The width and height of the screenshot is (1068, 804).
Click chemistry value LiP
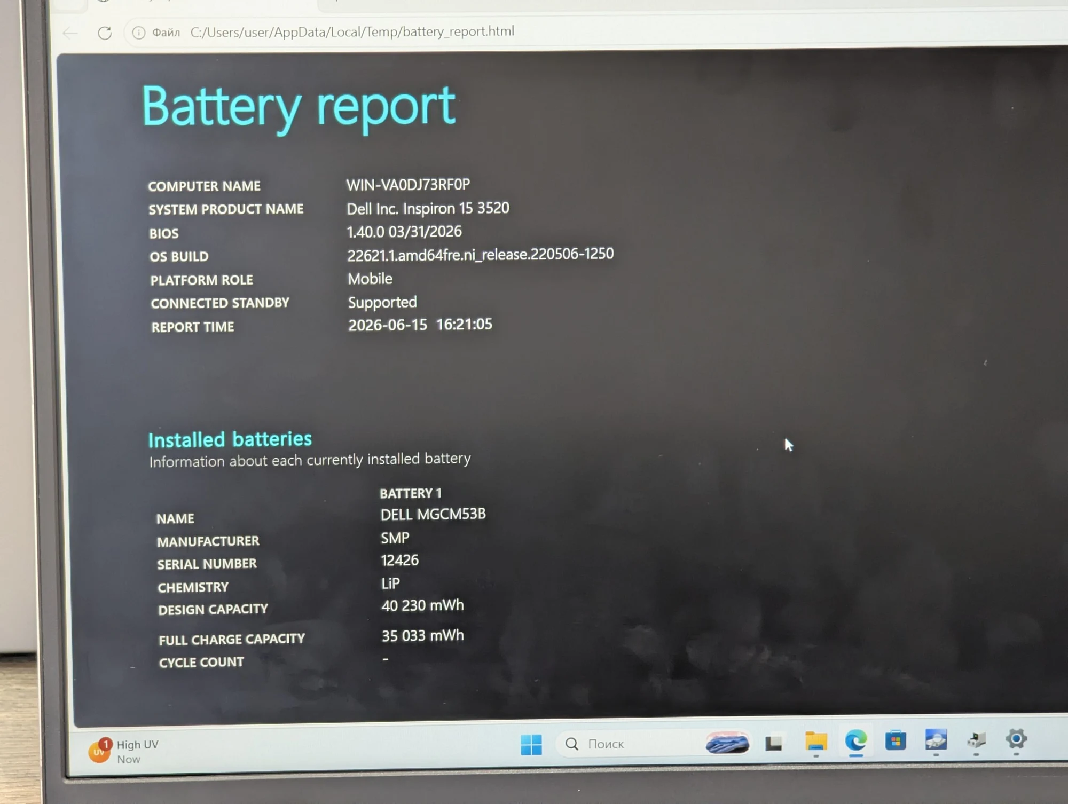[390, 583]
